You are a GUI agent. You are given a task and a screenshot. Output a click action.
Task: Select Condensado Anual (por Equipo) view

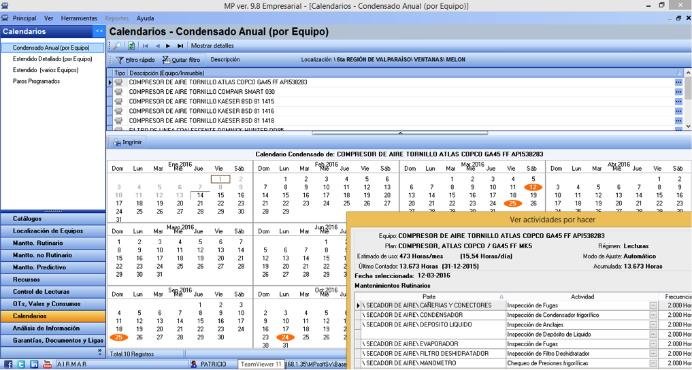[x=51, y=48]
